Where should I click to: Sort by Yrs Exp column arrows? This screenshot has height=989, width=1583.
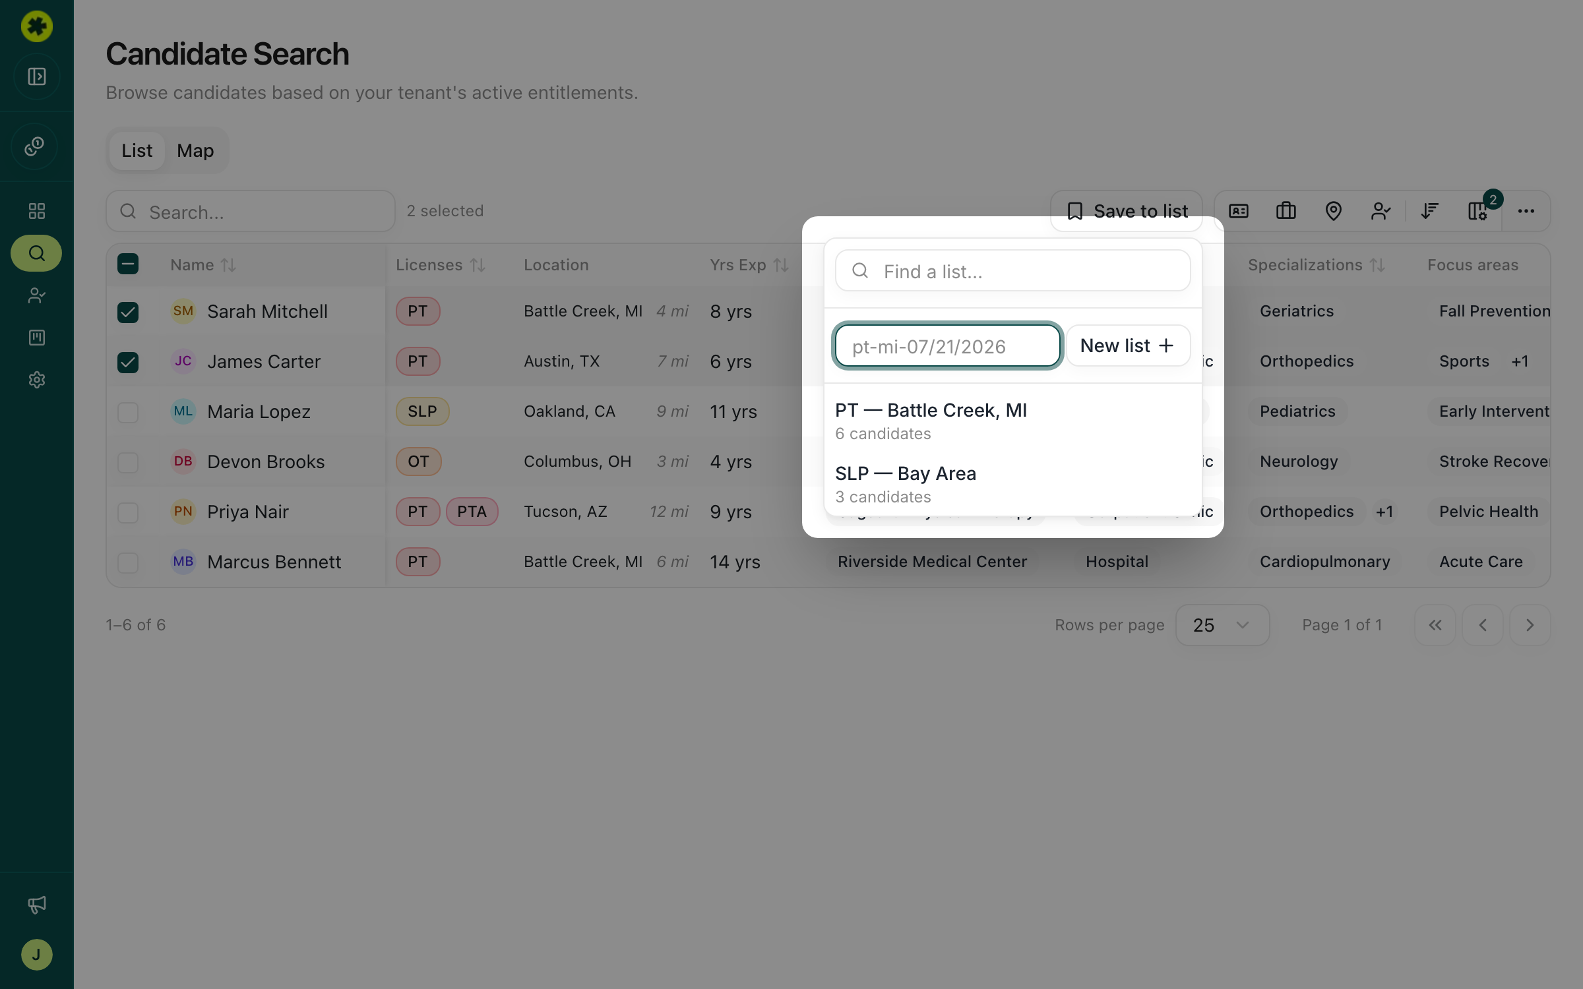coord(781,265)
